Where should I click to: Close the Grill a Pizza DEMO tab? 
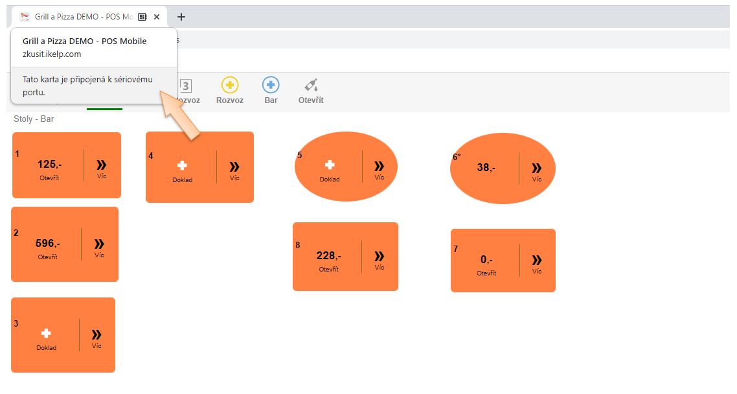(157, 17)
